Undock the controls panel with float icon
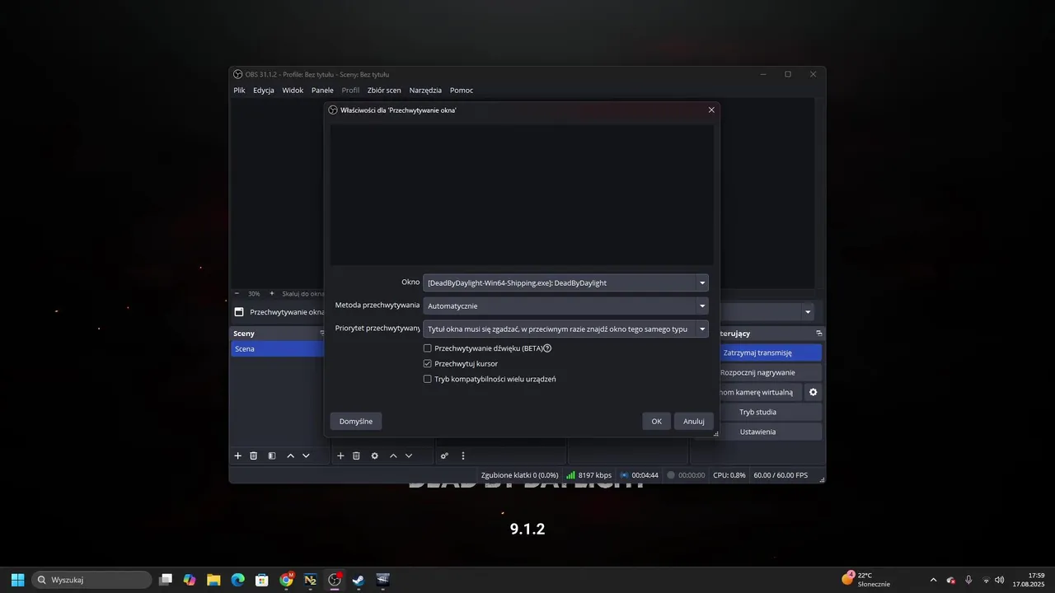This screenshot has height=593, width=1055. coord(819,334)
